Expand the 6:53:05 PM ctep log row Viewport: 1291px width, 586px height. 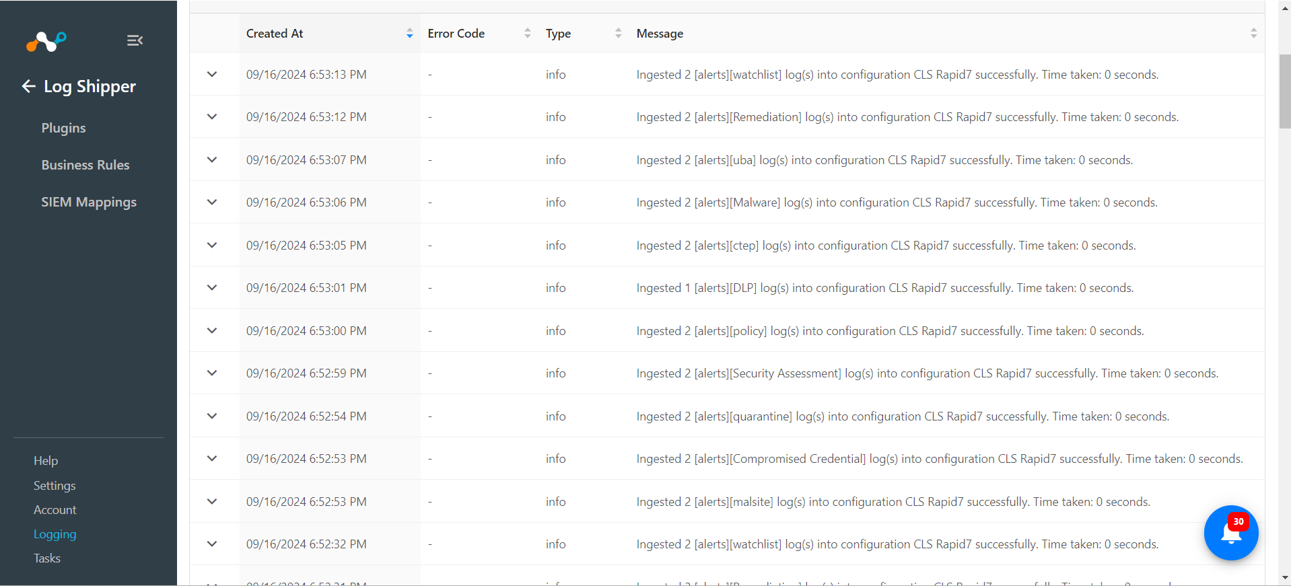[212, 245]
